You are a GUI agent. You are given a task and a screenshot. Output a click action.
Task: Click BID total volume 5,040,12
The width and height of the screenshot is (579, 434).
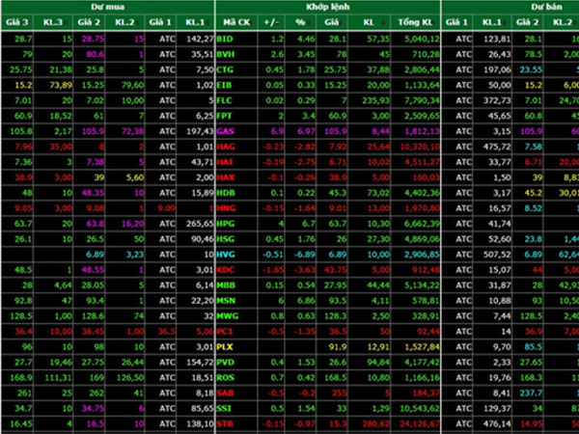coord(422,40)
